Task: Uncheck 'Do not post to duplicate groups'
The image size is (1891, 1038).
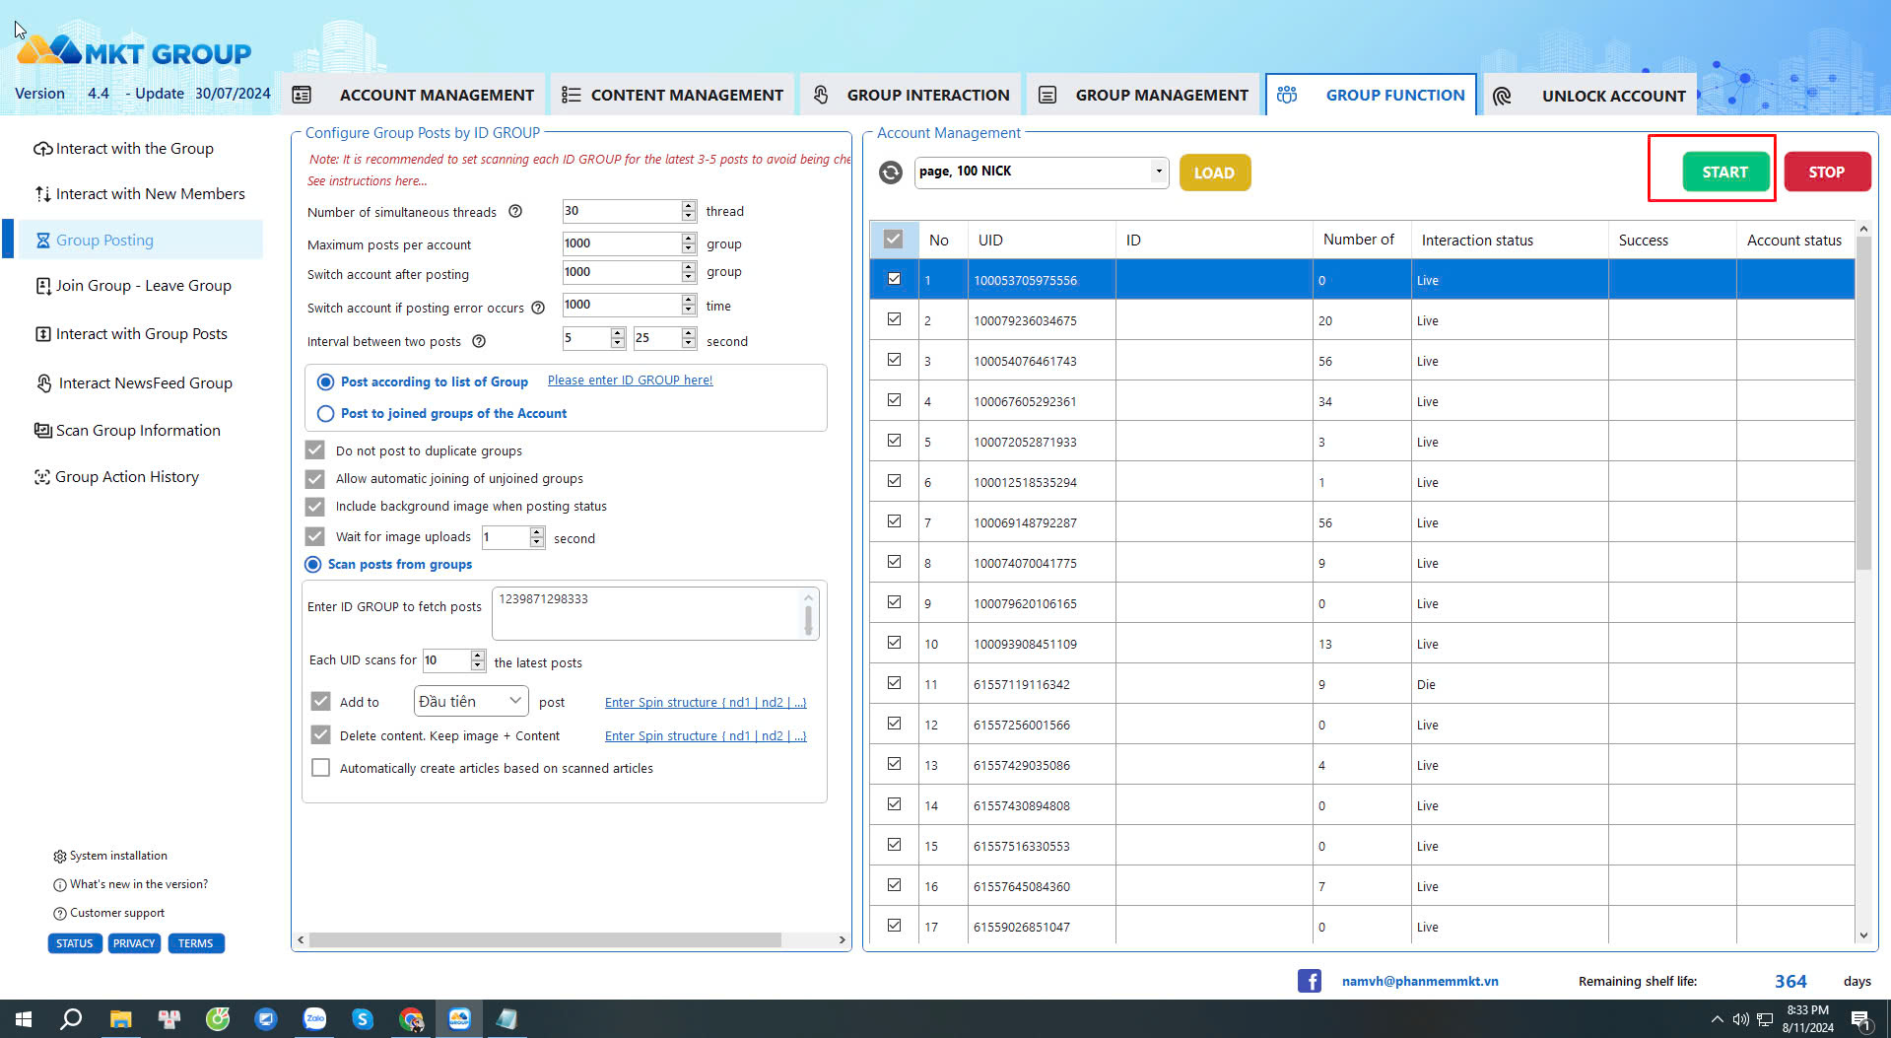Action: click(x=315, y=450)
